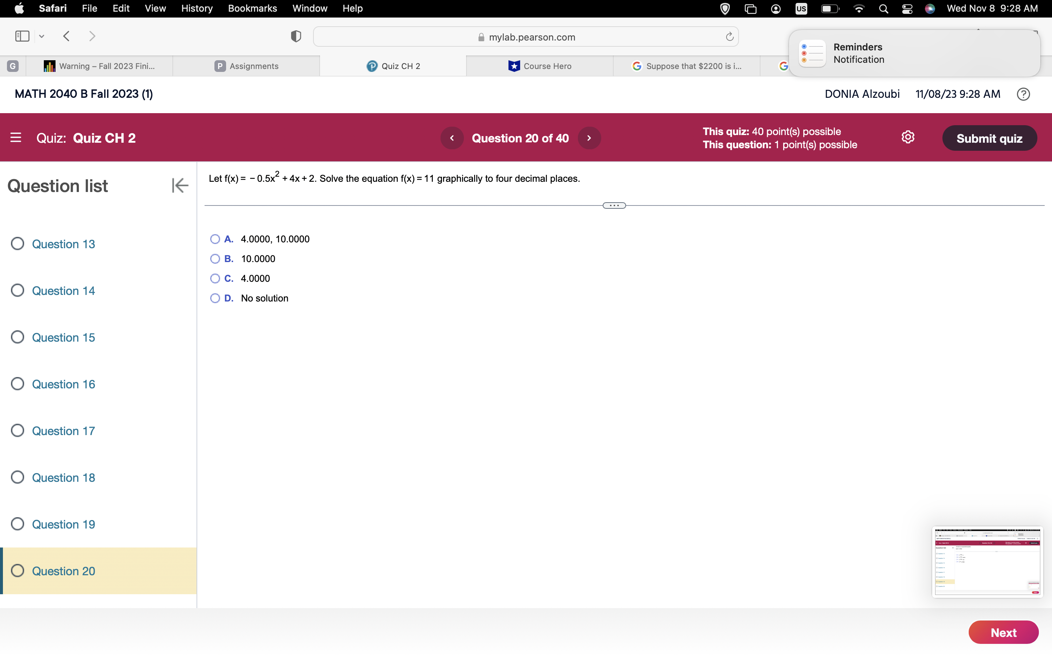Select answer choice A, 4.0000, 10.0000
The image size is (1052, 657).
pos(215,239)
